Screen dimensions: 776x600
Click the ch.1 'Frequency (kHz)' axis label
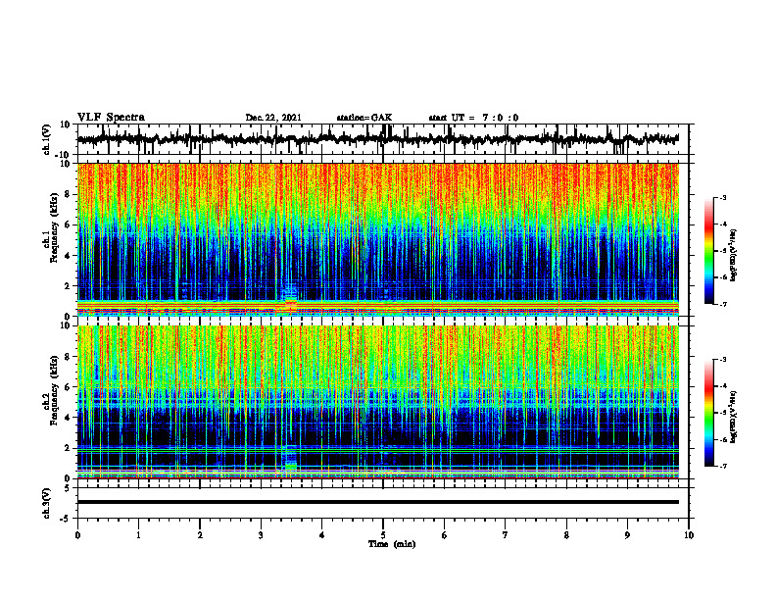(55, 228)
